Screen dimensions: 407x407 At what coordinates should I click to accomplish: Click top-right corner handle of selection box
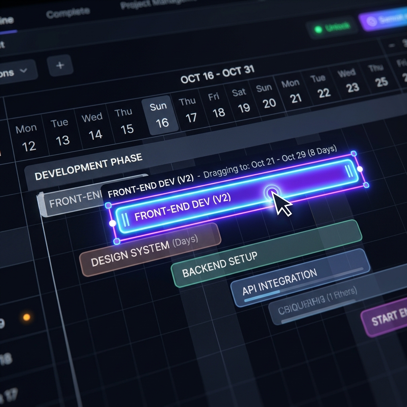tap(353, 153)
